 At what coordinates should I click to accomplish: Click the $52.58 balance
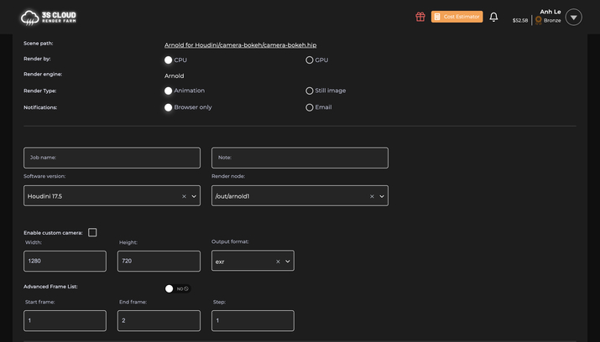(520, 21)
